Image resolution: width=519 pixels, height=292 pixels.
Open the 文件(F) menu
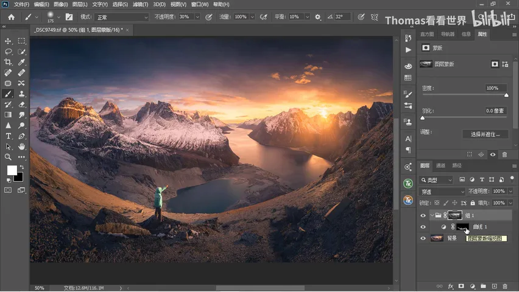[21, 4]
